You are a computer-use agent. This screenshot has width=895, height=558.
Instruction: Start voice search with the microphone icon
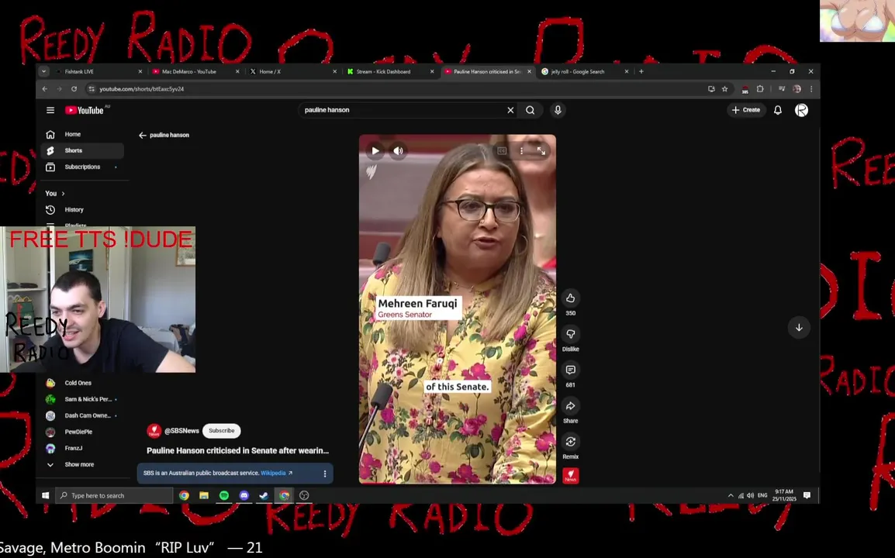(x=558, y=110)
